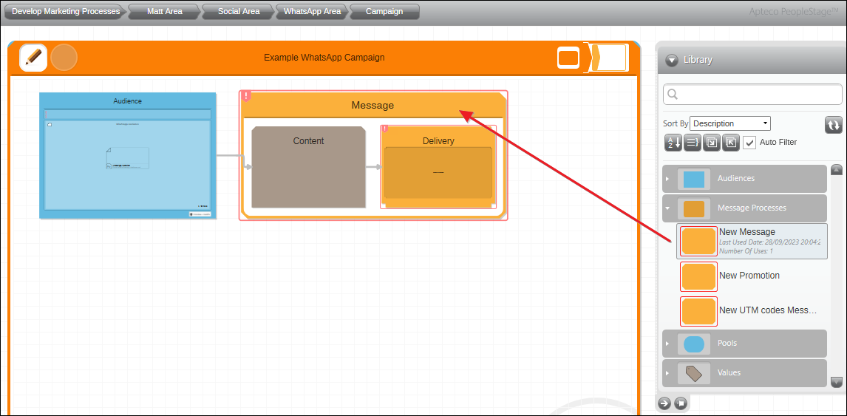
Task: Click the Example WhatsApp Campaign title
Action: click(x=324, y=58)
